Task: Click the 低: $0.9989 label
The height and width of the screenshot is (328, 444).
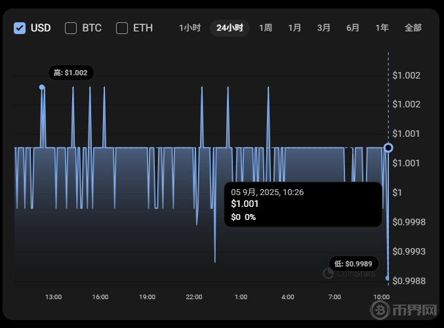Action: click(353, 263)
